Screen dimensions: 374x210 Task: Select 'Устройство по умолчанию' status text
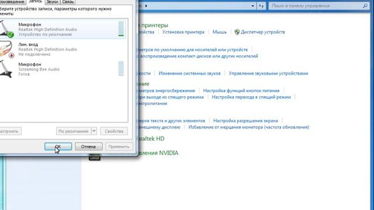tap(45, 34)
